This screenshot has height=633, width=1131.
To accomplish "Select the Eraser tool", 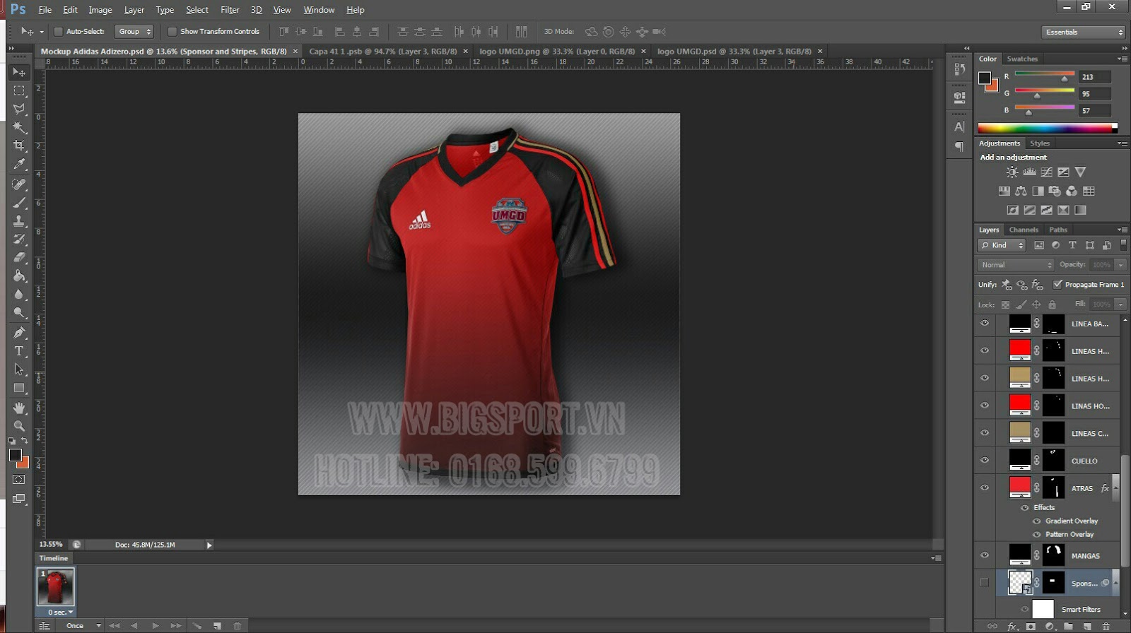I will tap(19, 258).
